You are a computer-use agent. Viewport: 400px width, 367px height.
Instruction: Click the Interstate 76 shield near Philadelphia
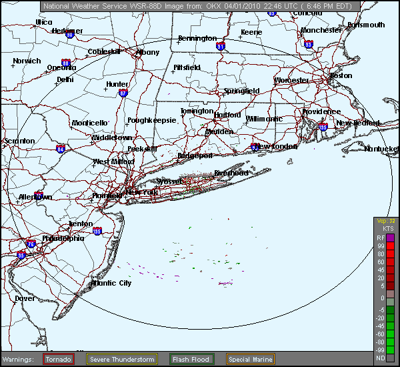coord(31,244)
